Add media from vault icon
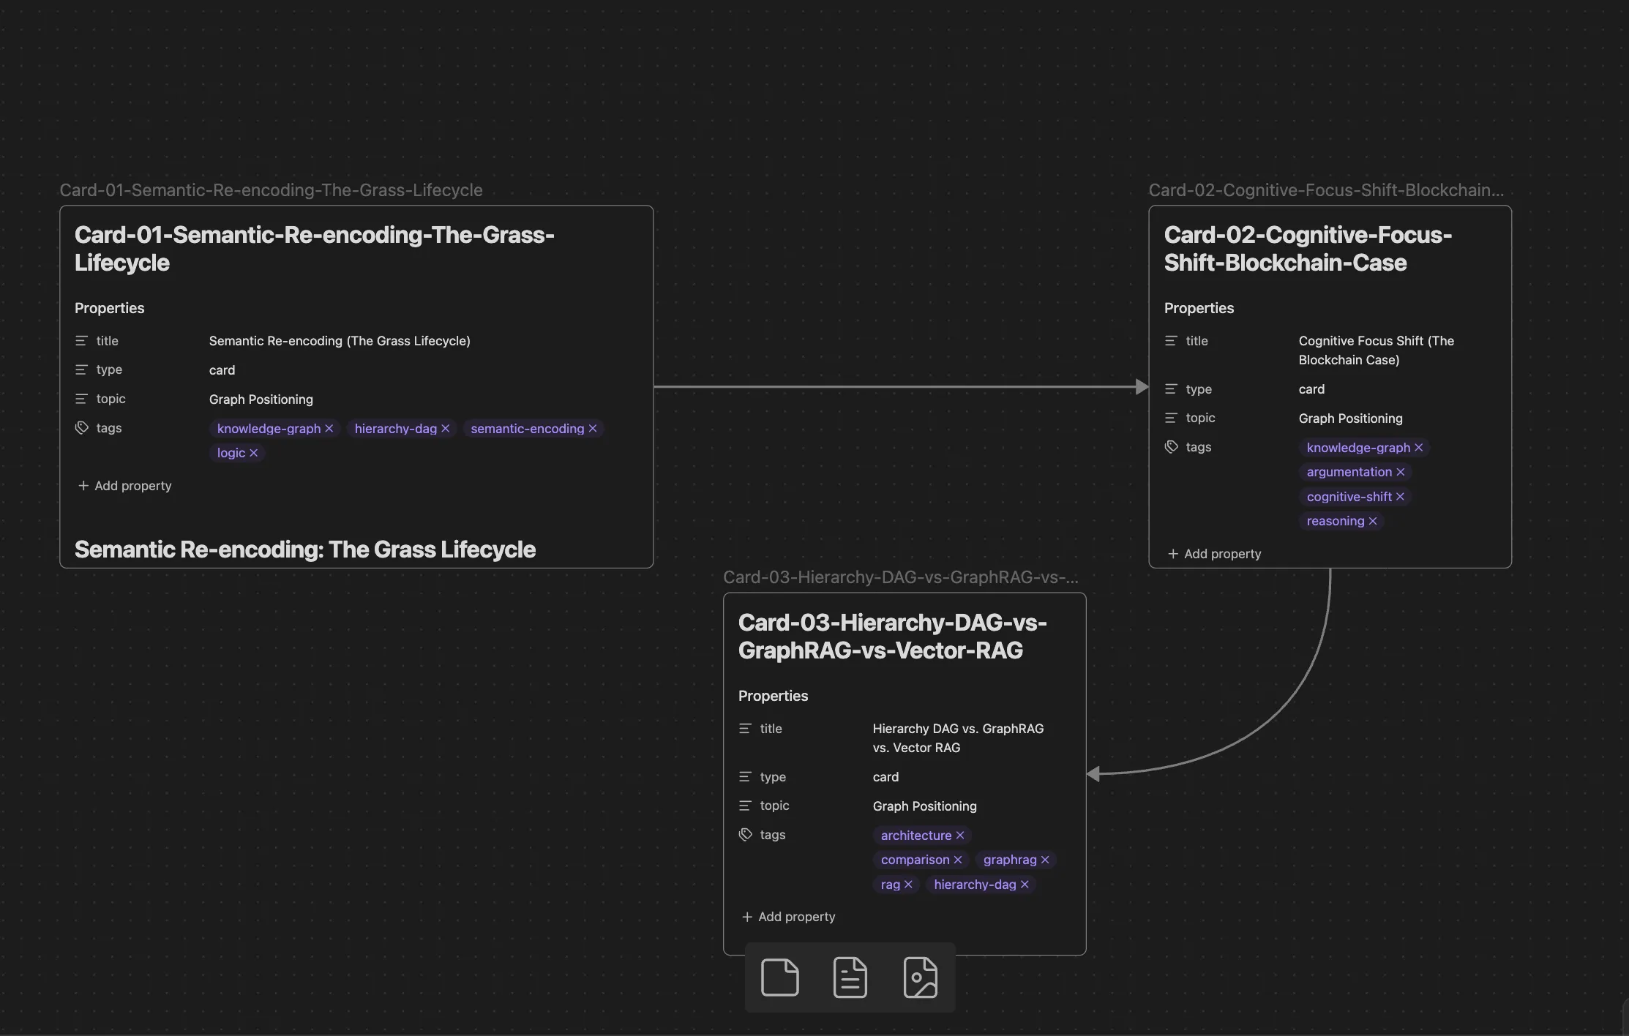This screenshot has height=1036, width=1629. pos(921,977)
